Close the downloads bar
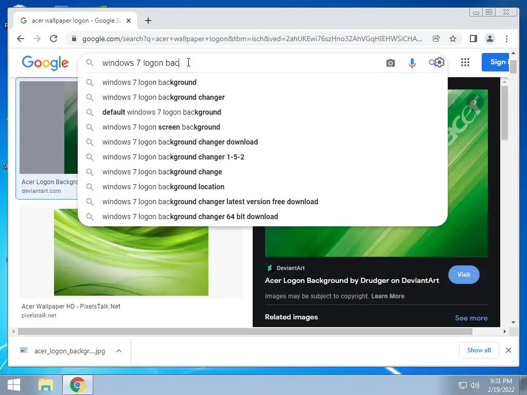 (x=508, y=350)
